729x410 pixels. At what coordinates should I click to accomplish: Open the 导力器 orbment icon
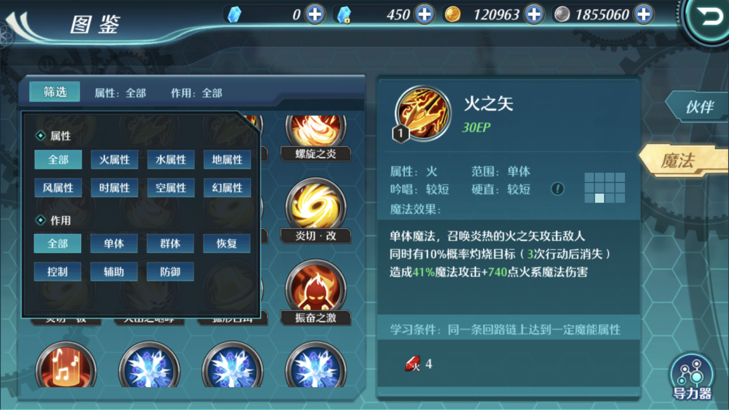click(x=692, y=378)
